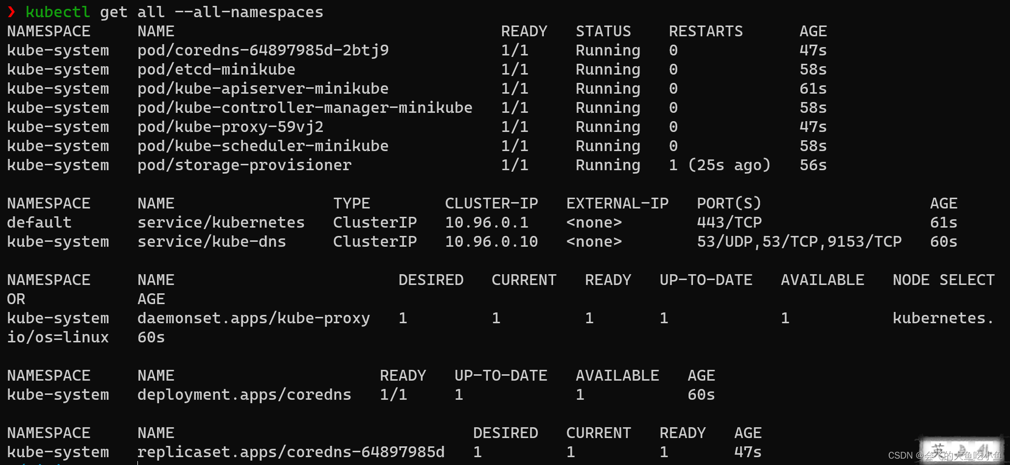Click the kubectl command word

point(58,12)
